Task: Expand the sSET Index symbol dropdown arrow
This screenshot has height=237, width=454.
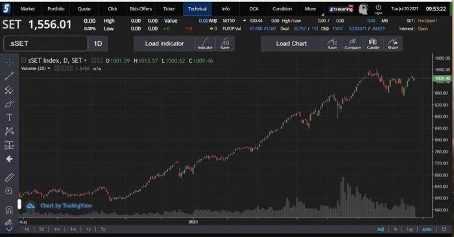Action: (x=85, y=61)
